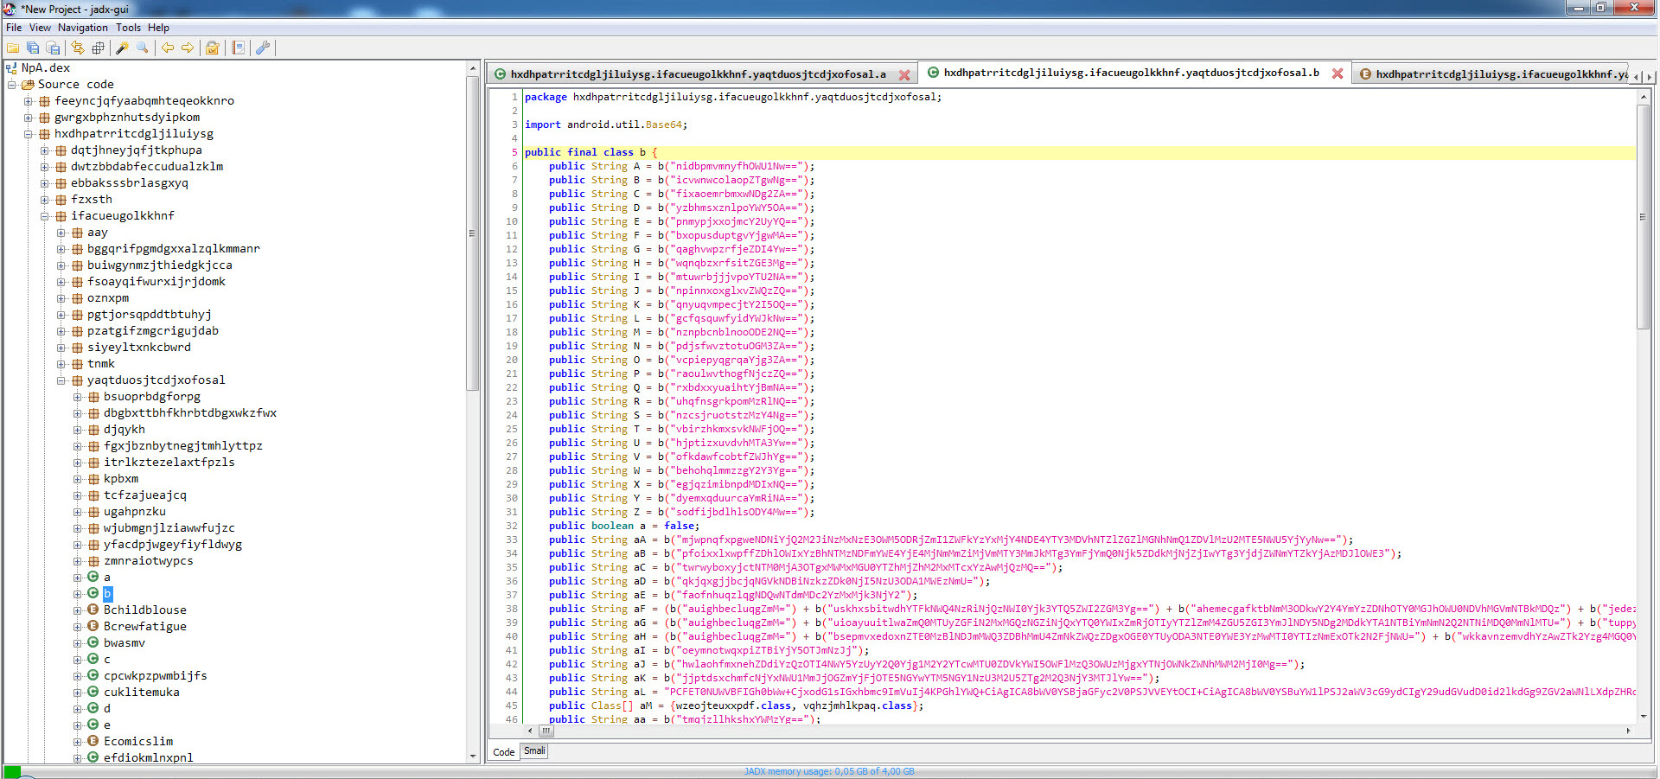Viewport: 1660px width, 779px height.
Task: Select the NpA.dex root node
Action: coord(46,67)
